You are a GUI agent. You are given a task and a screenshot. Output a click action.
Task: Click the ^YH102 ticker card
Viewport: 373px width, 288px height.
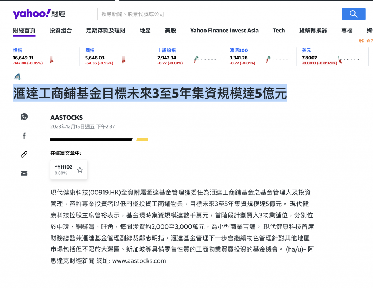coord(69,170)
